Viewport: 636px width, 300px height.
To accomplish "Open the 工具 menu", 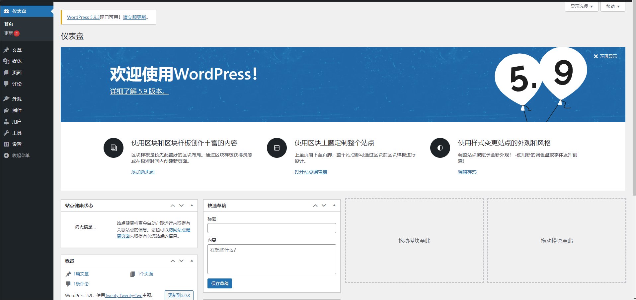I will tap(27, 133).
